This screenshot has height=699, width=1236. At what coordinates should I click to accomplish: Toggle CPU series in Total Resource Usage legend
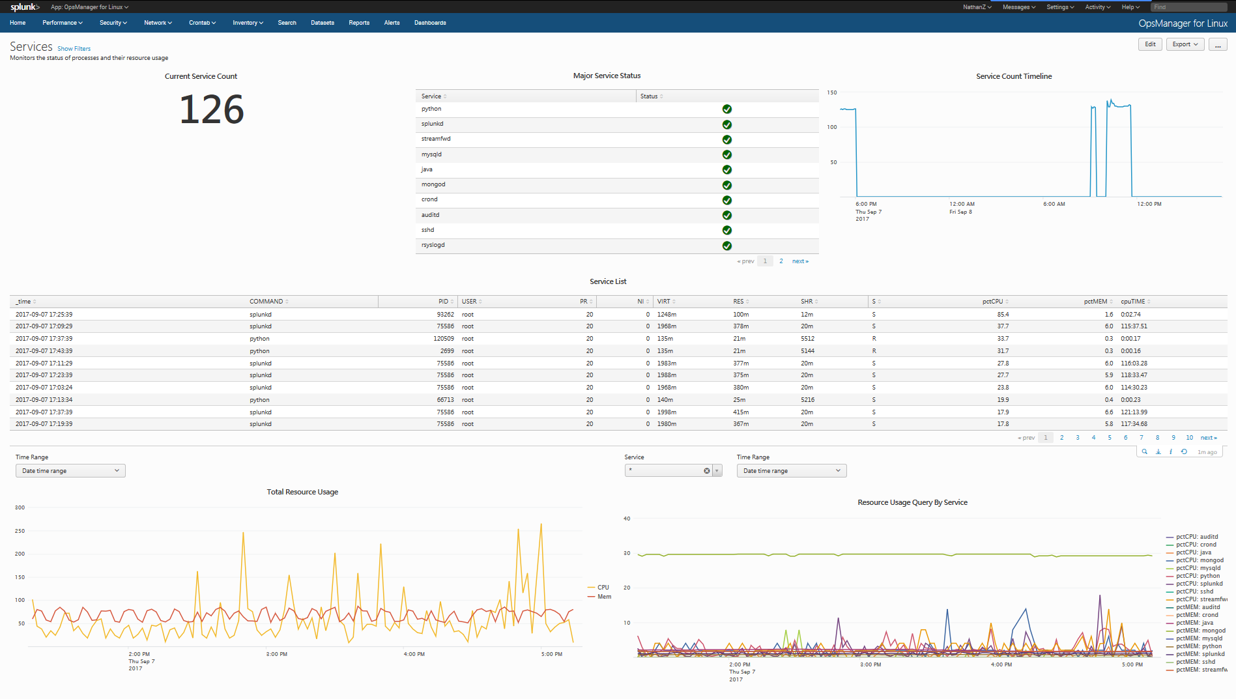[598, 587]
